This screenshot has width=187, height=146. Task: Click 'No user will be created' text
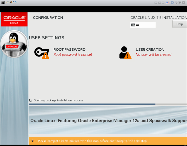click(153, 54)
